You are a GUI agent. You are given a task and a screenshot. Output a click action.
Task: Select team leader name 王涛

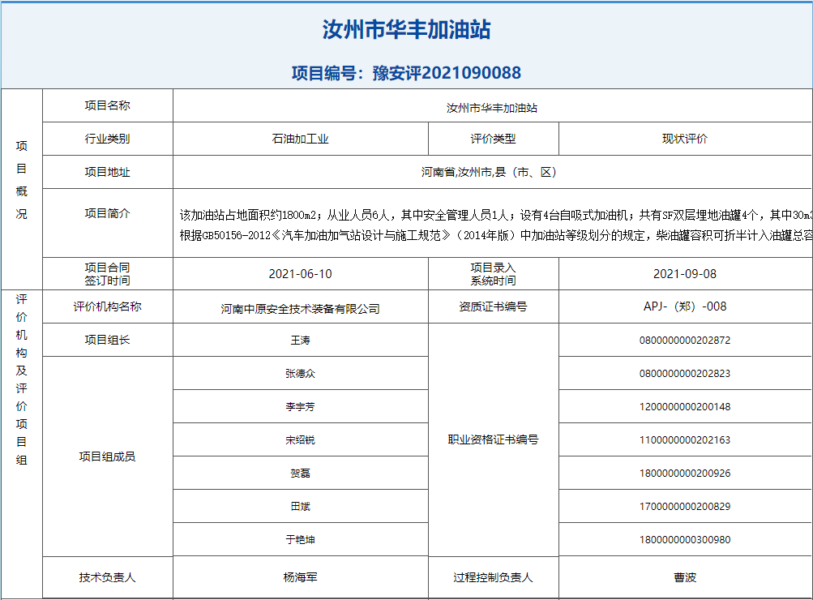(x=300, y=341)
